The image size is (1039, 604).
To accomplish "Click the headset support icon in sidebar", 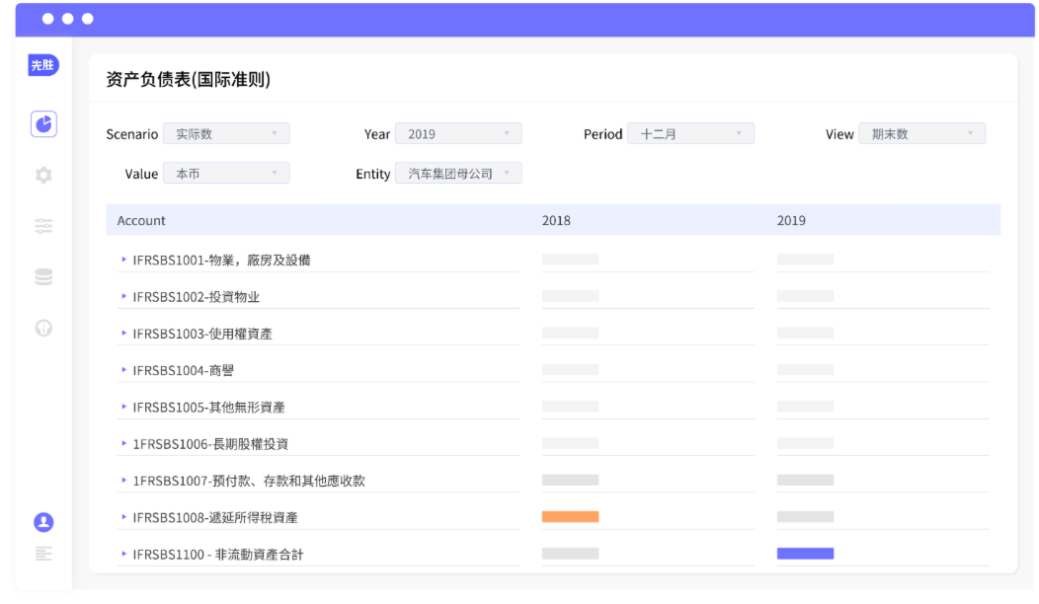I will click(43, 328).
